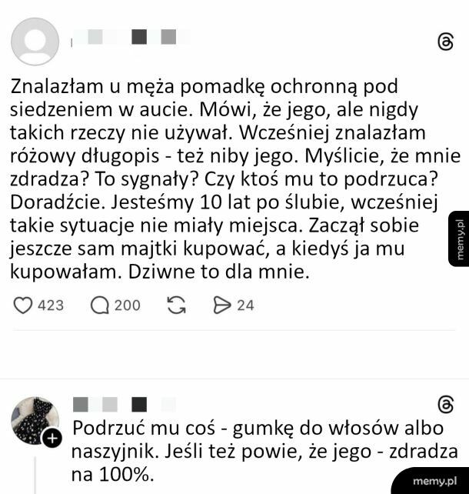
Task: Share the post via paper plane icon
Action: 222,305
